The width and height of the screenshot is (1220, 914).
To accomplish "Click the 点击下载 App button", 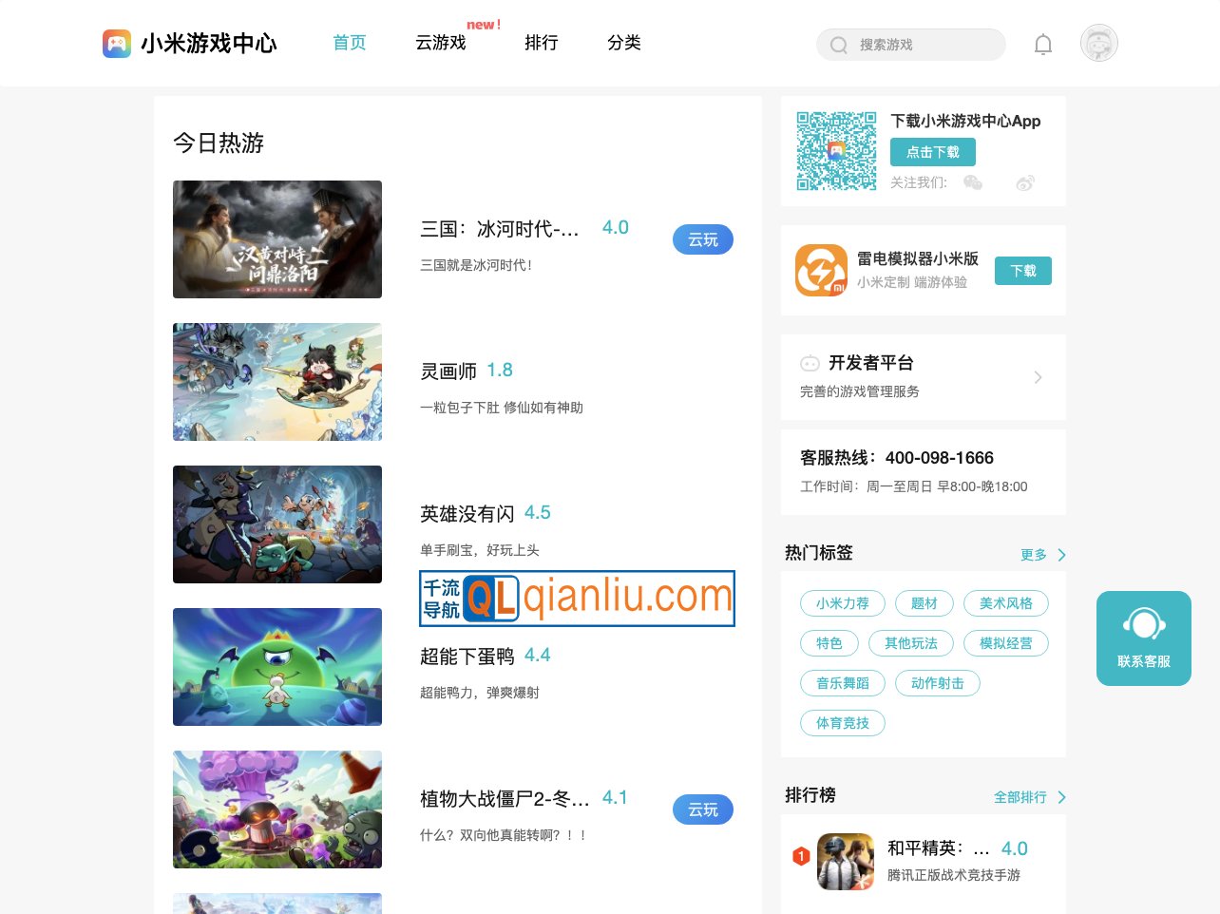I will 932,152.
